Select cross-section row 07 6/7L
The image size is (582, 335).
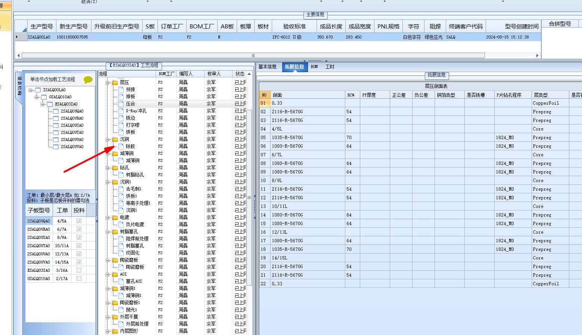pos(420,155)
